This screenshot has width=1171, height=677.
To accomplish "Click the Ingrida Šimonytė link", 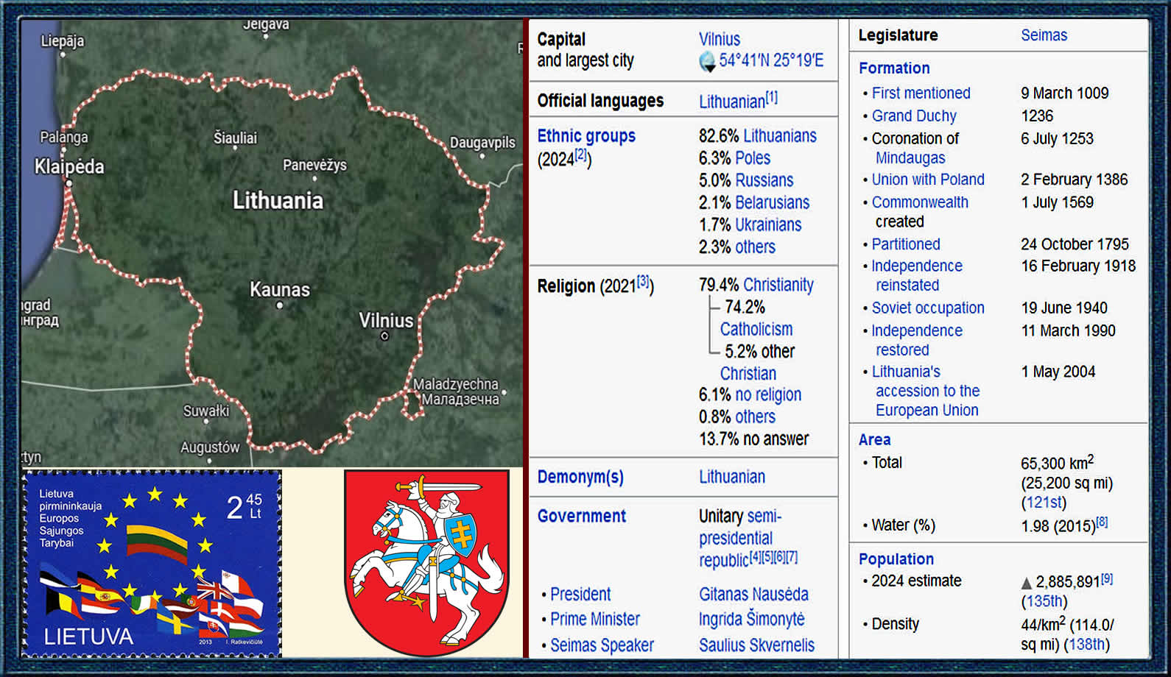I will (x=751, y=619).
